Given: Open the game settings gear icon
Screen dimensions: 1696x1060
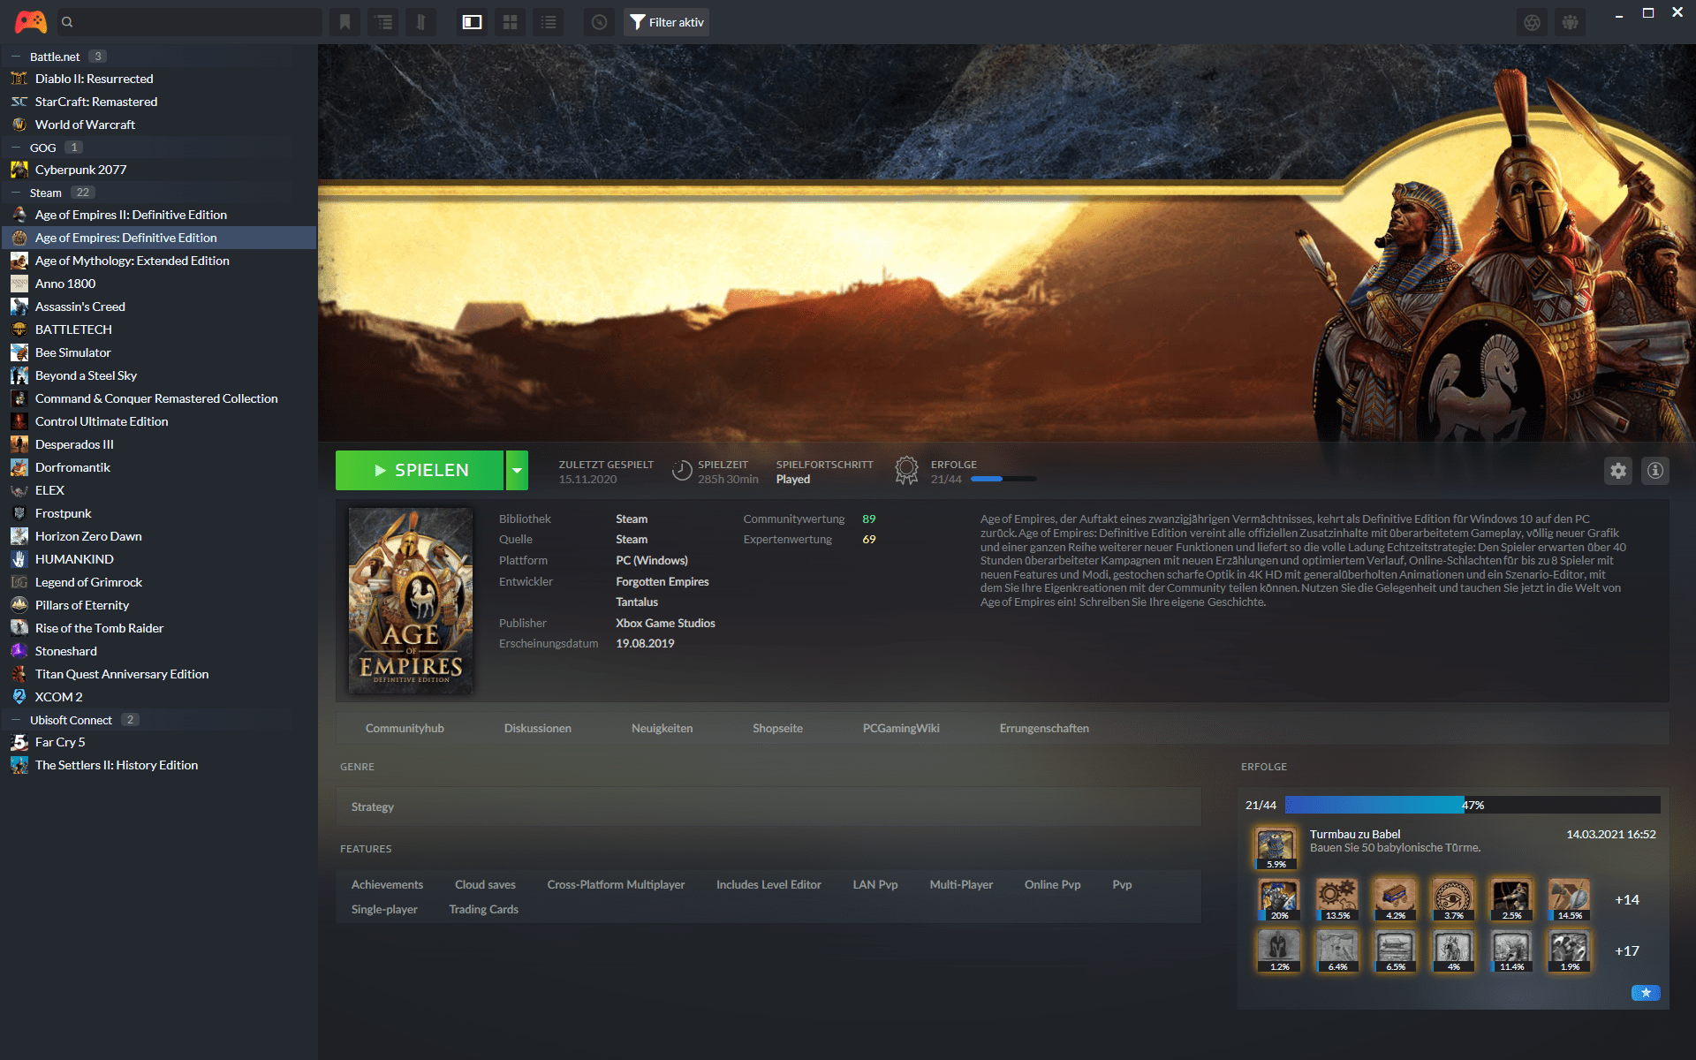Looking at the screenshot, I should [1618, 471].
